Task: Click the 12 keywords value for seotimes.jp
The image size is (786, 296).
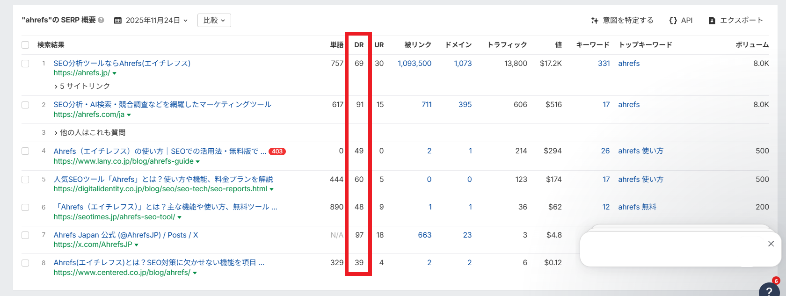Action: tap(606, 207)
